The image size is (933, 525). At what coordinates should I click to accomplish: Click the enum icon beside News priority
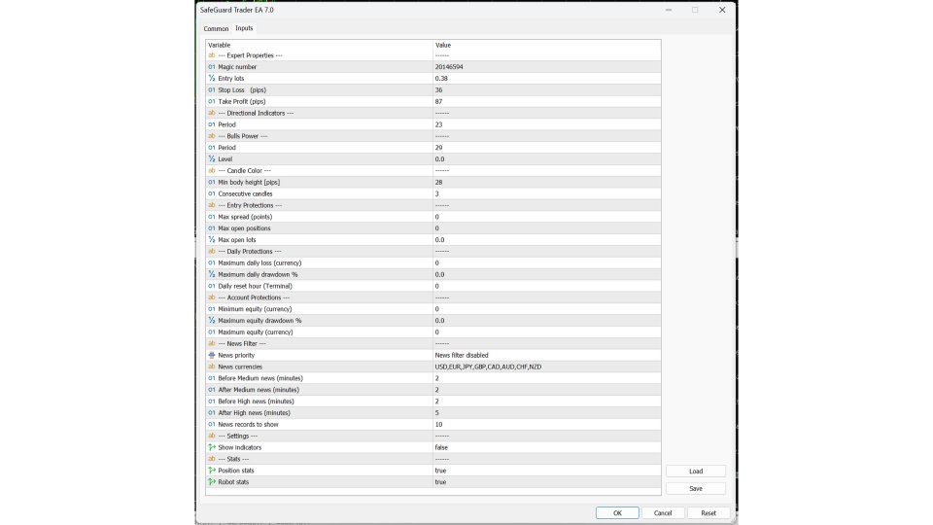click(x=211, y=355)
